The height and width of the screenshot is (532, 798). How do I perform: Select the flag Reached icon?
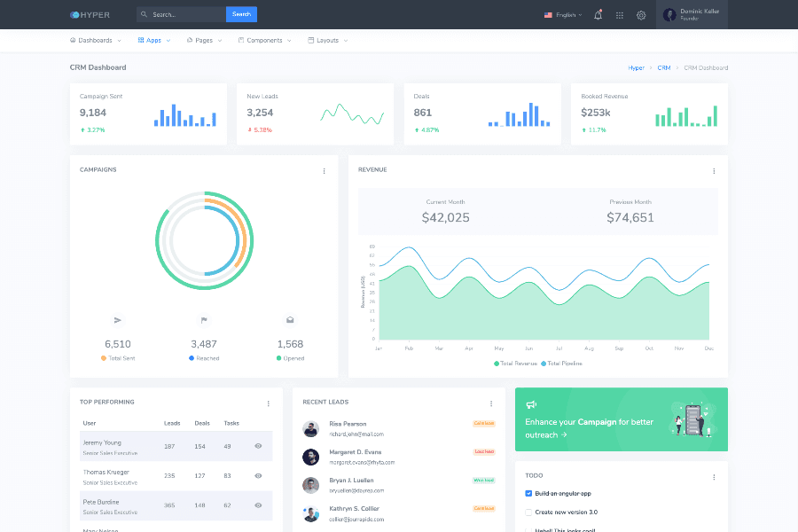tap(204, 320)
